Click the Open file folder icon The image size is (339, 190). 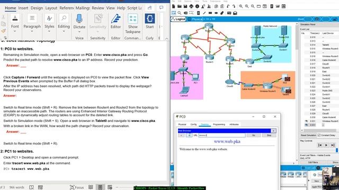(x=180, y=6)
